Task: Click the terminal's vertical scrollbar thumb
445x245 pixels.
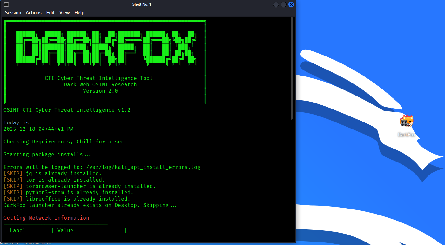Action: (x=292, y=68)
